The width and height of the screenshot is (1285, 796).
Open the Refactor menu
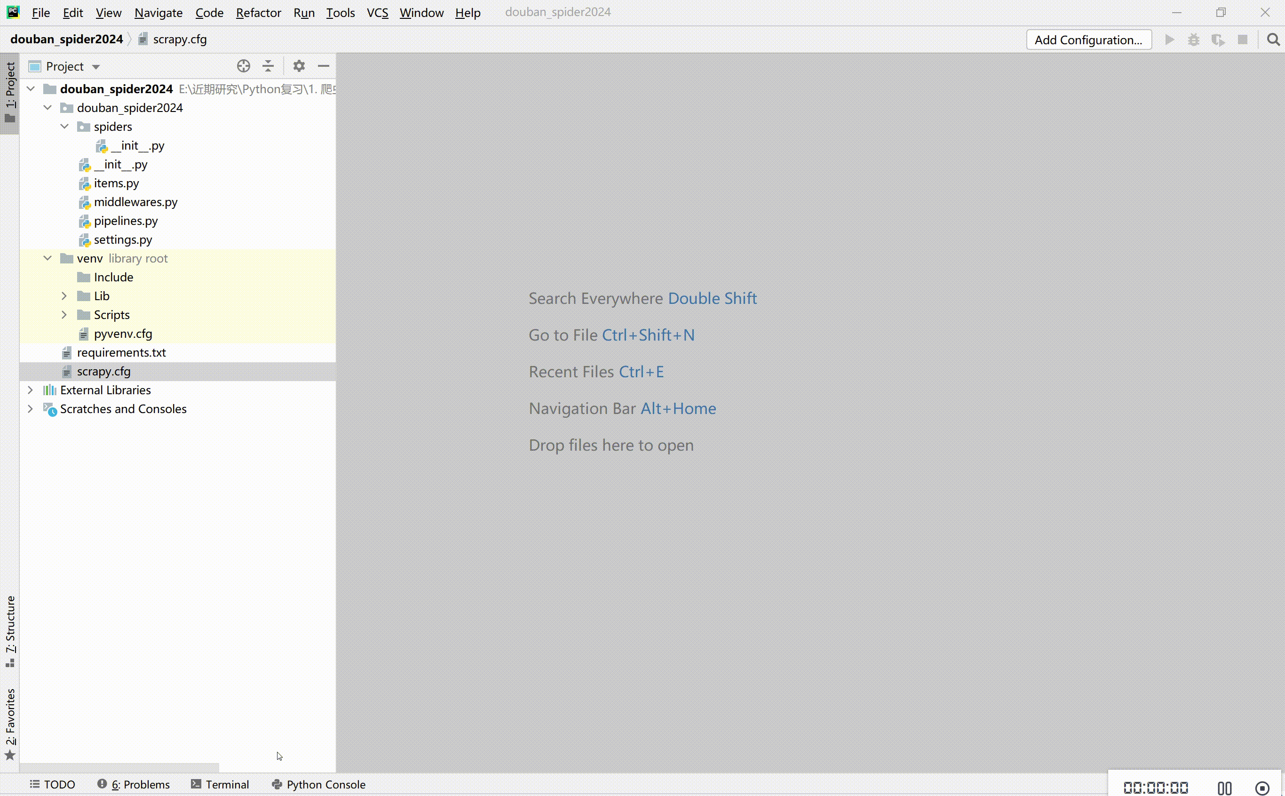coord(258,13)
